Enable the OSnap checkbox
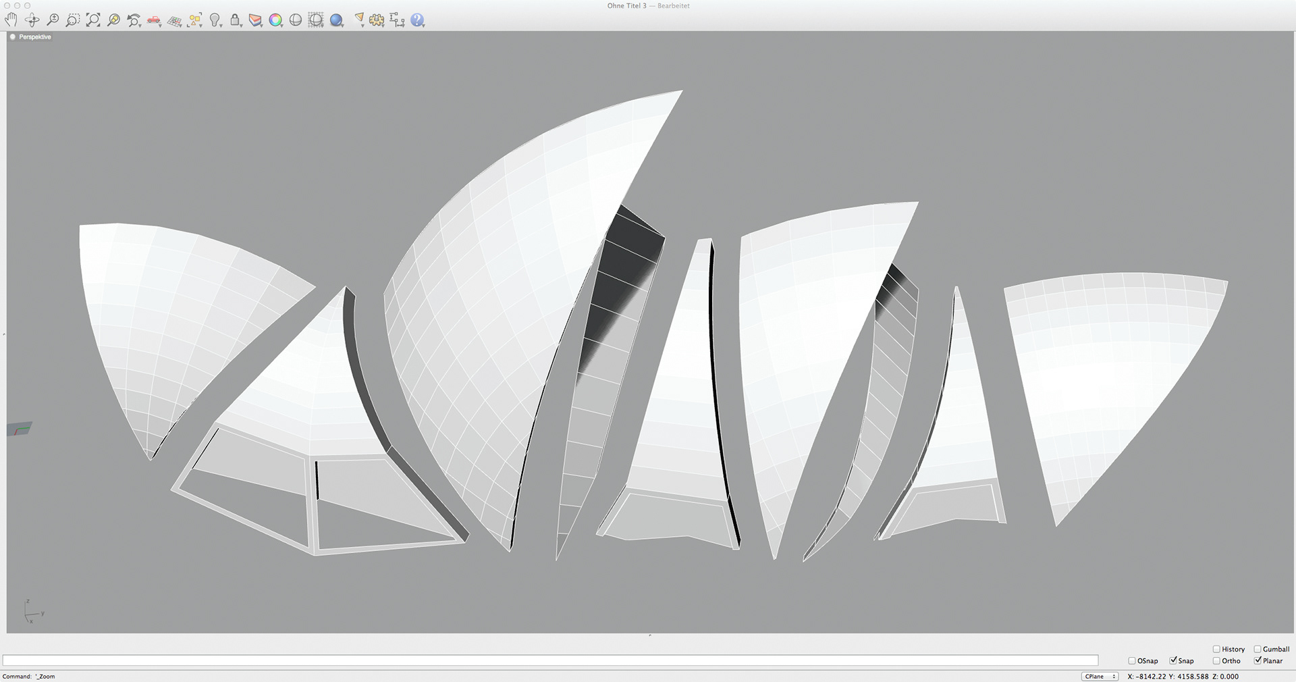This screenshot has width=1296, height=682. 1132,661
